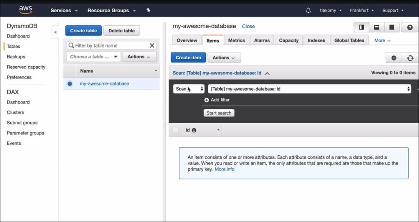Screen dimensions: 419x222
Task: Clear the table name filter with X
Action: point(152,45)
